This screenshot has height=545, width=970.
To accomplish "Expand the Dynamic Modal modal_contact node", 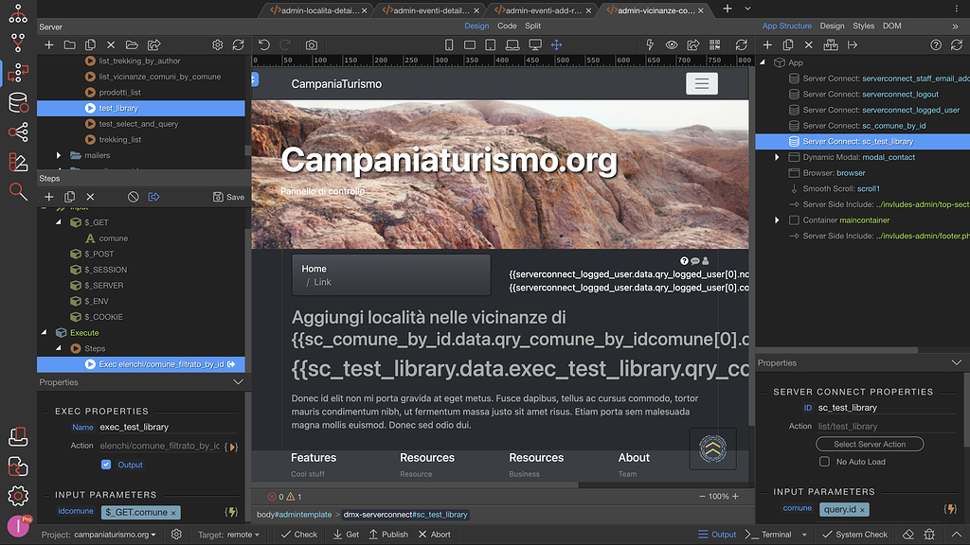I will [x=778, y=157].
